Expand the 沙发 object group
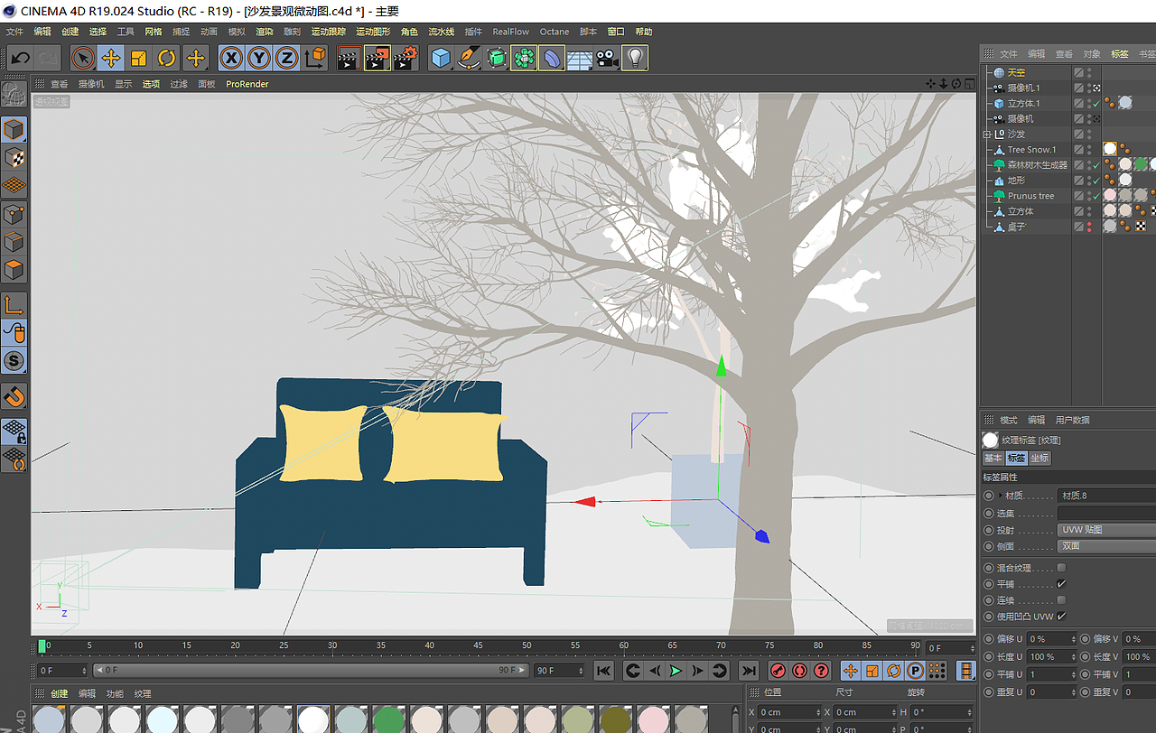The height and width of the screenshot is (733, 1156). tap(987, 134)
